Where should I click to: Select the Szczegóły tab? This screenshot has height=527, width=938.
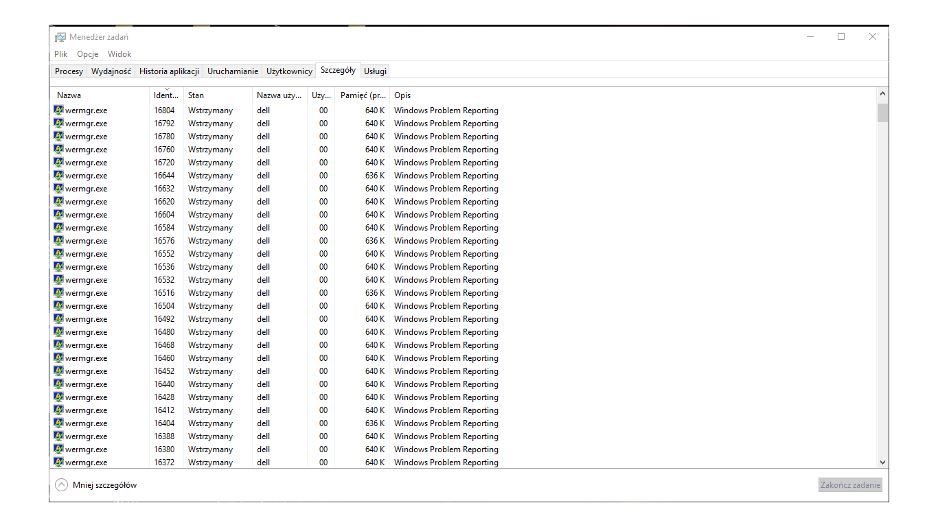(338, 70)
